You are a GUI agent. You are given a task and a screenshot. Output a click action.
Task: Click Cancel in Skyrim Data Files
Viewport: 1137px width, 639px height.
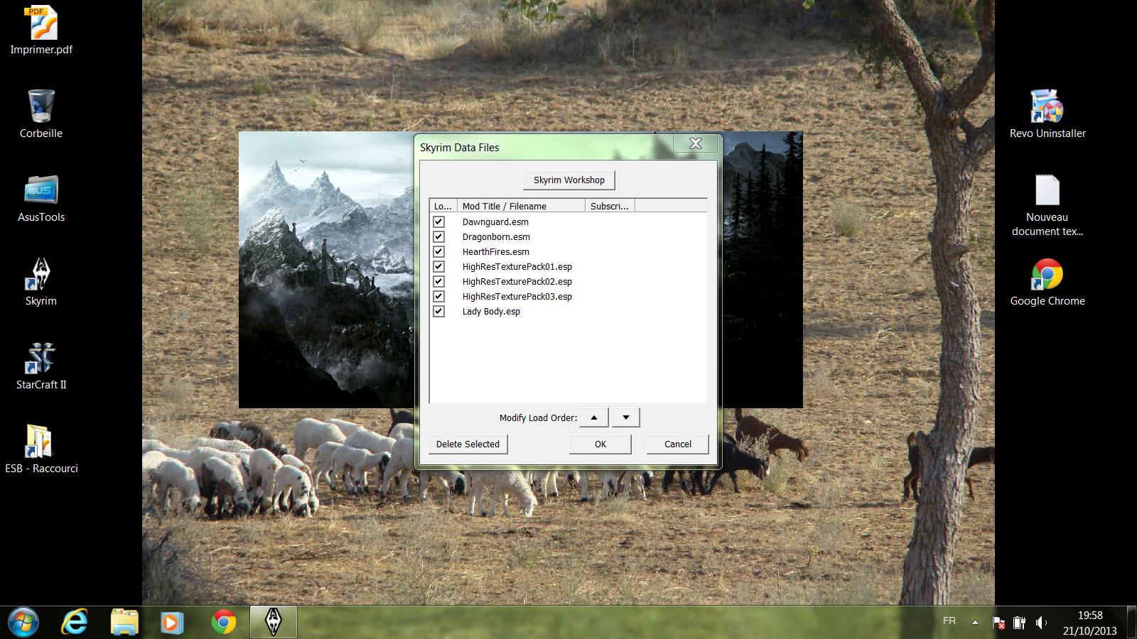pos(678,444)
